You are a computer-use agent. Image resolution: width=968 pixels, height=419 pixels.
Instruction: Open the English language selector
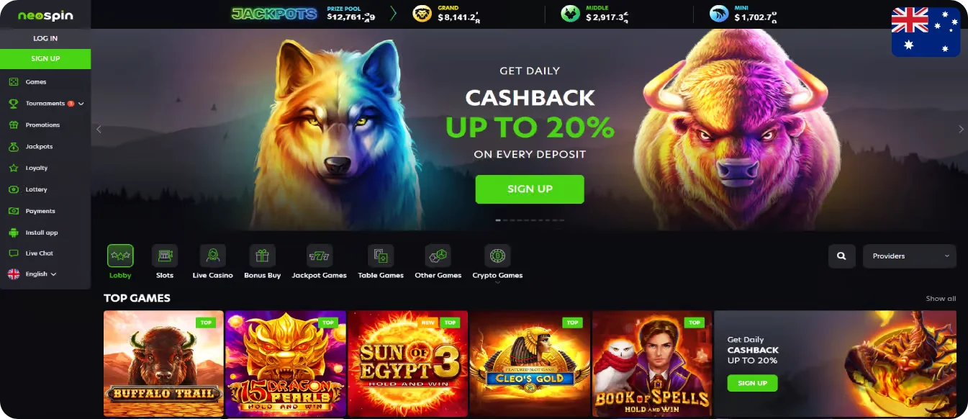32,274
